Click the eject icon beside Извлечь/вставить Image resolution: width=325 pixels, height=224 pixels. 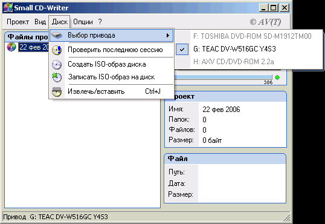pyautogui.click(x=57, y=91)
